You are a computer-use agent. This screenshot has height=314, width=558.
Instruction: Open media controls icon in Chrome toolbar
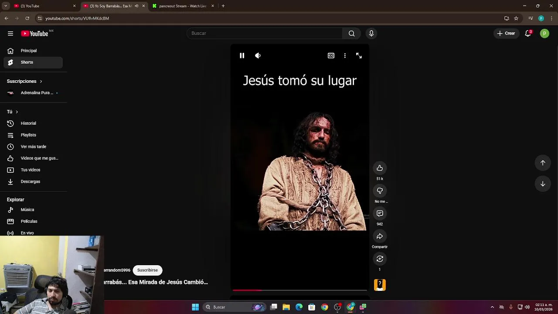[531, 18]
